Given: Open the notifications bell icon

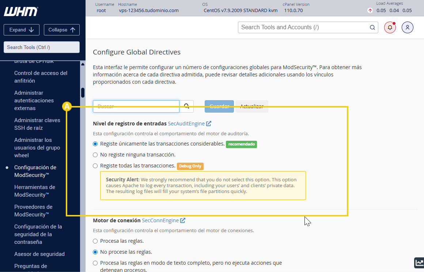Looking at the screenshot, I should pos(390,27).
